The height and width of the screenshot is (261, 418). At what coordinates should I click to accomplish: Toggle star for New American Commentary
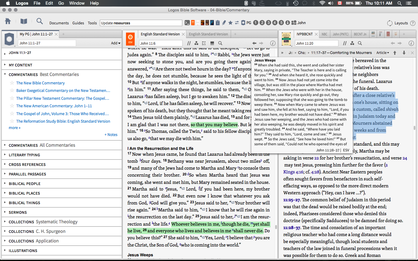[x=12, y=106]
